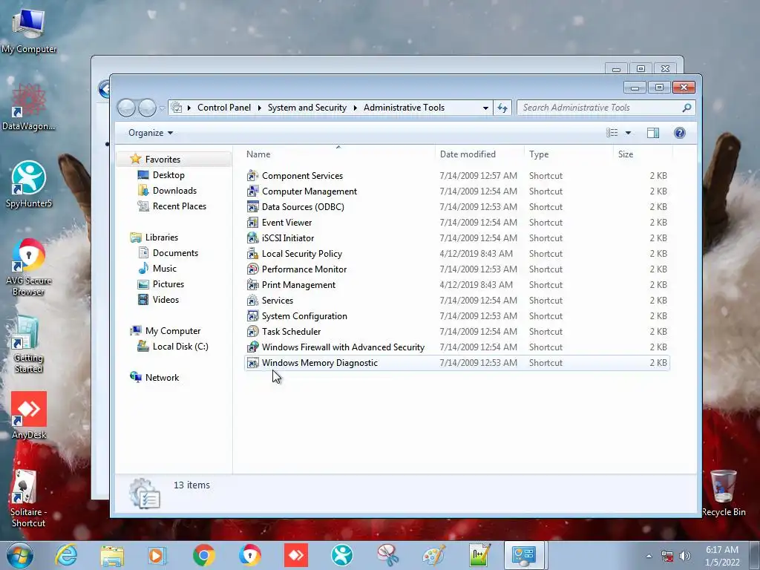Screen dimensions: 760x570
Task: Click the Performance Monitor icon
Action: click(252, 269)
